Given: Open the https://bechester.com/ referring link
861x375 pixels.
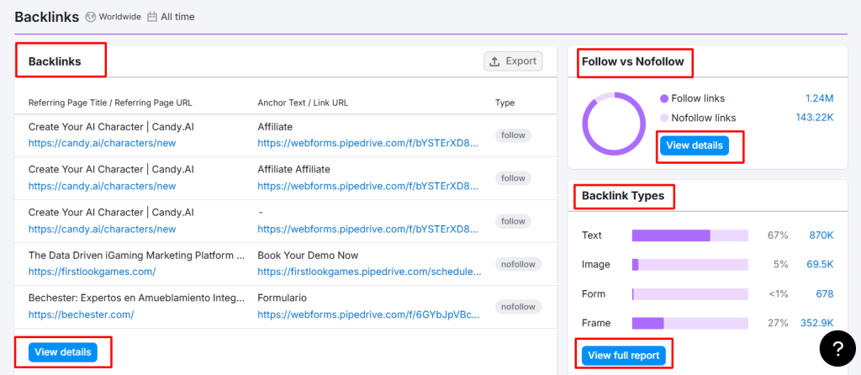Looking at the screenshot, I should [x=82, y=314].
